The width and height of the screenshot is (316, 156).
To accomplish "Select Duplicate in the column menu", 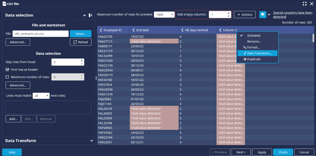I will [x=254, y=59].
